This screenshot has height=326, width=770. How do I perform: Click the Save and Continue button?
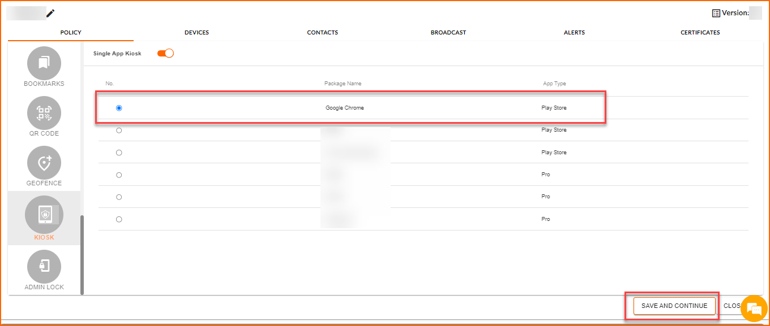pyautogui.click(x=674, y=306)
